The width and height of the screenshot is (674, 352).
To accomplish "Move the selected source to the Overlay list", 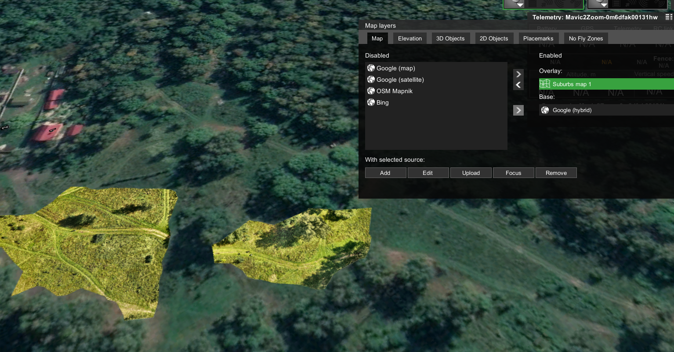I will (x=518, y=74).
